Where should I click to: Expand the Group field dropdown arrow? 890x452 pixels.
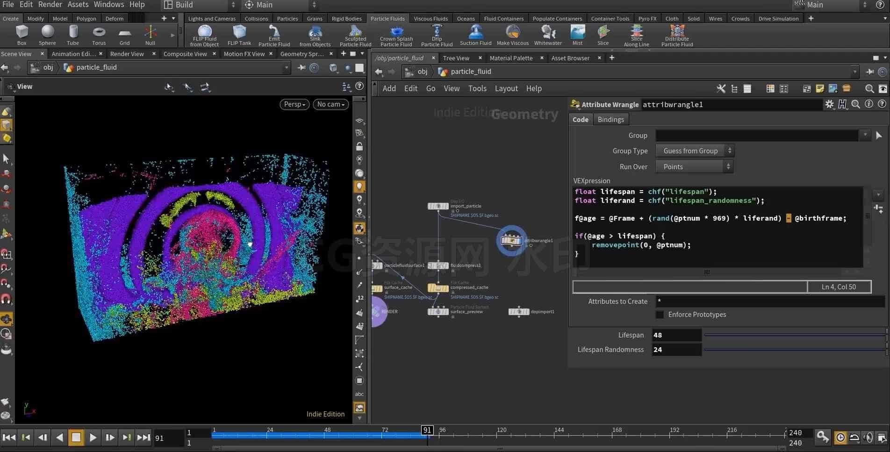pyautogui.click(x=865, y=135)
